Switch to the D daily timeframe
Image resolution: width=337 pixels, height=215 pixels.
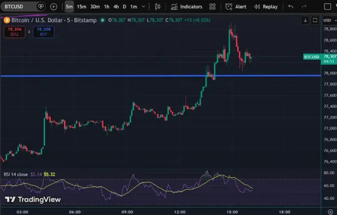click(x=125, y=6)
